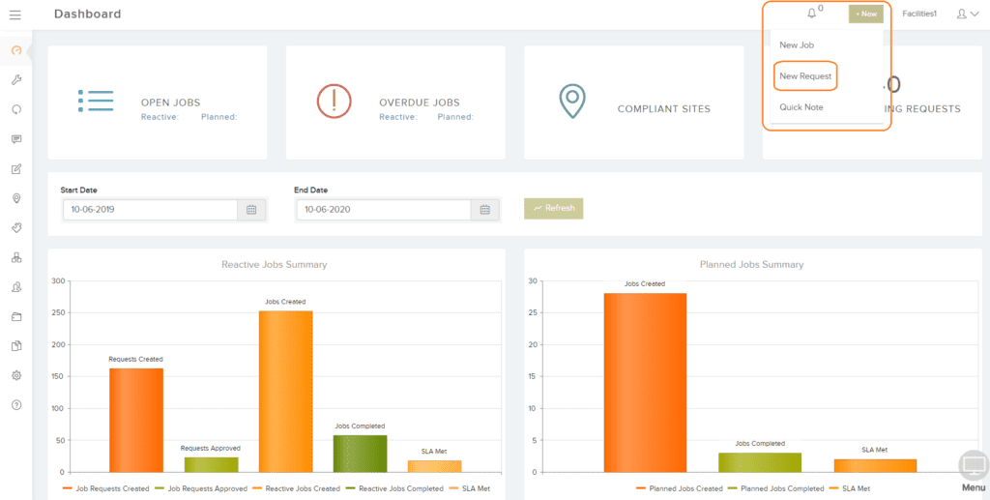Image resolution: width=990 pixels, height=500 pixels.
Task: Click the Compliant Sites map pin icon
Action: [572, 102]
